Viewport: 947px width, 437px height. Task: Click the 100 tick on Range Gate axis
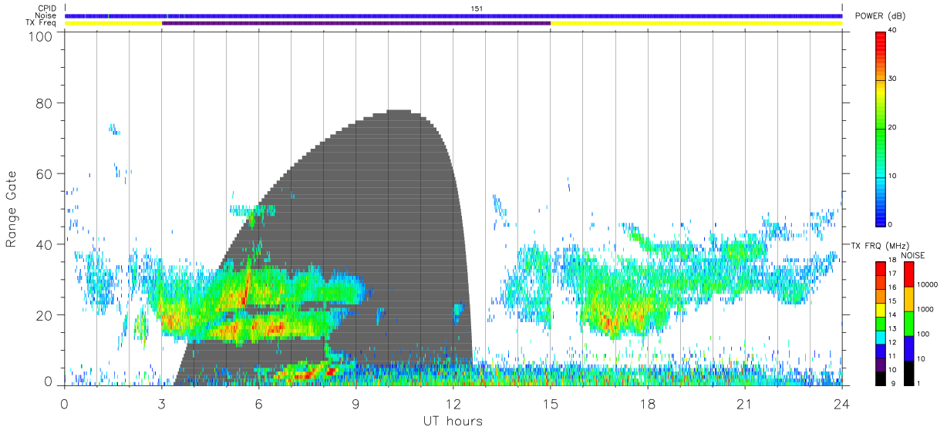pyautogui.click(x=41, y=35)
